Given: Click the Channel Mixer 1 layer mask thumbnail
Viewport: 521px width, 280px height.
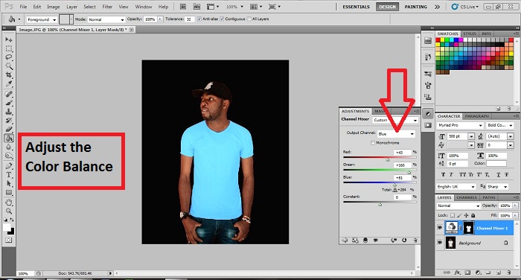Looking at the screenshot, I should pyautogui.click(x=468, y=228).
